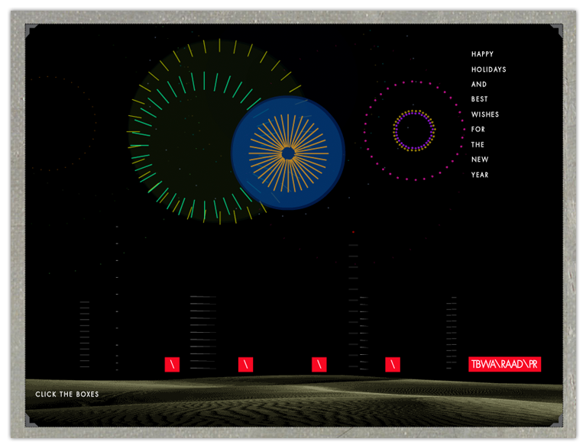Click the word 'YEAR'
This screenshot has width=586, height=448.
click(480, 175)
